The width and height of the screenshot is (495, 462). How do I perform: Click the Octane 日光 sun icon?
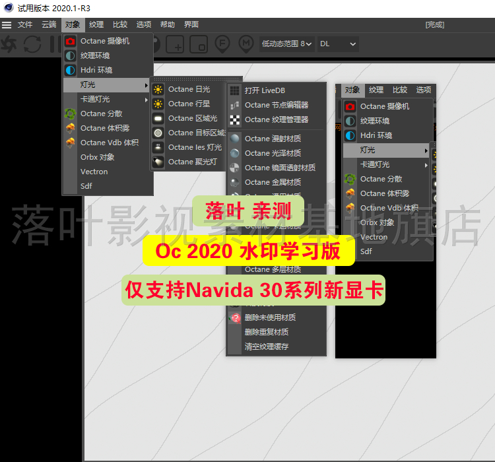[158, 89]
